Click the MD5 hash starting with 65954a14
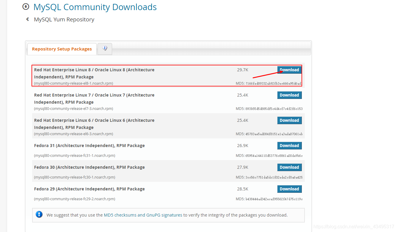Screen dimensions: 397x232 click(x=274, y=156)
